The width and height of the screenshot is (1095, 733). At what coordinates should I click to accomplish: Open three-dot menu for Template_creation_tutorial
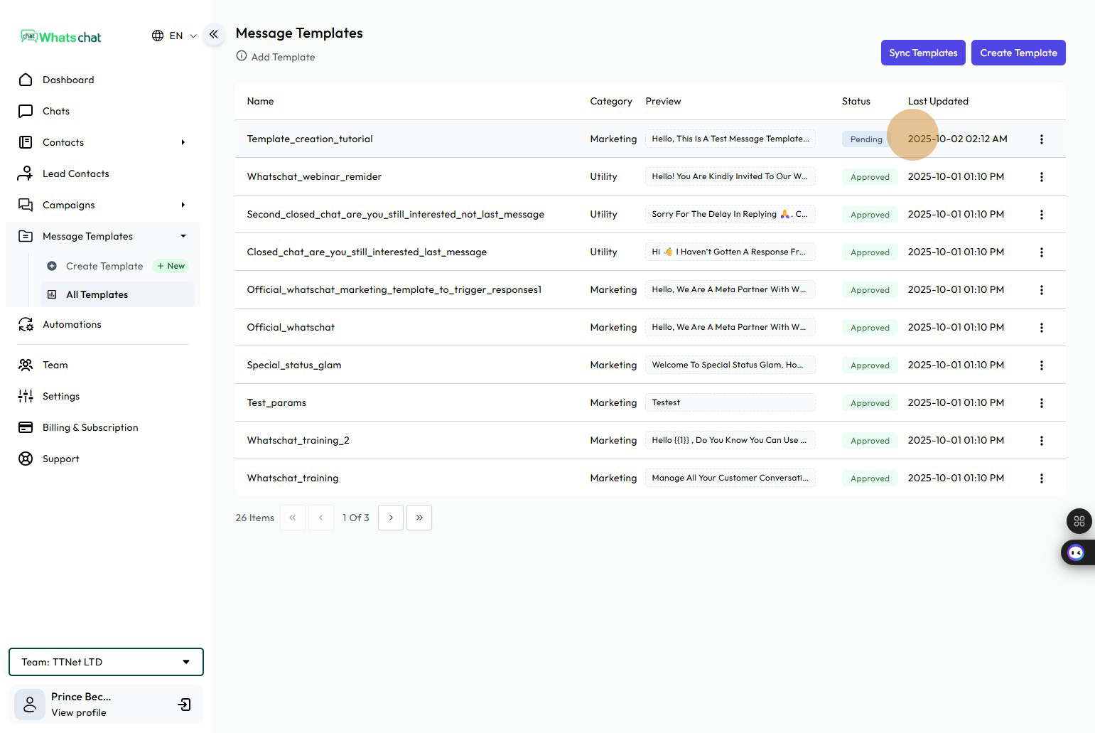(x=1041, y=139)
